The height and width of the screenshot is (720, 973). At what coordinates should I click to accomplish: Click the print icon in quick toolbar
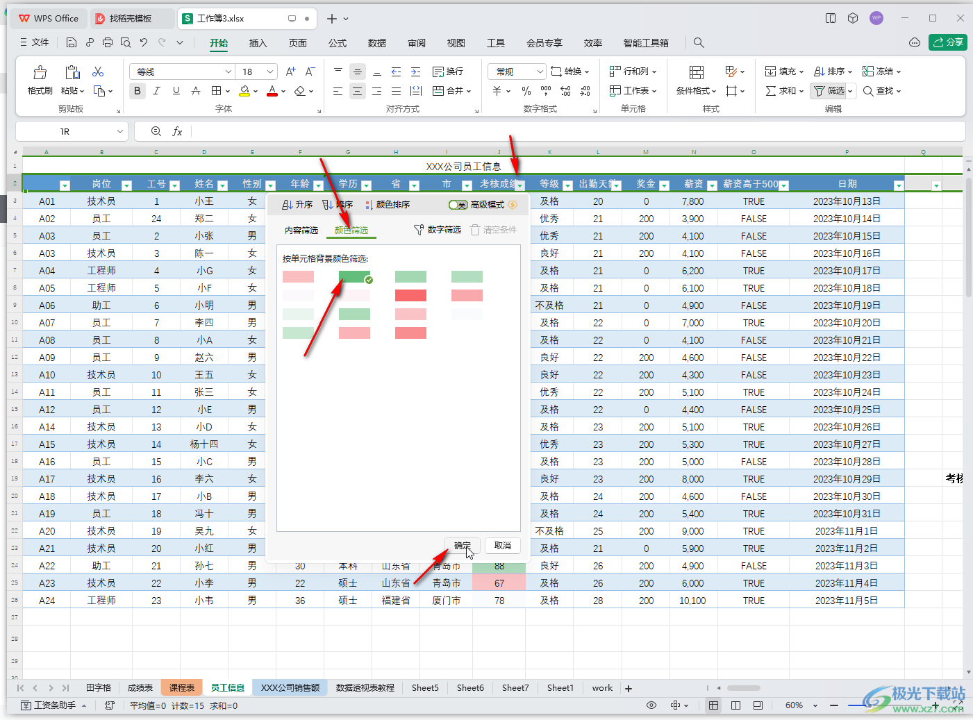pos(108,42)
